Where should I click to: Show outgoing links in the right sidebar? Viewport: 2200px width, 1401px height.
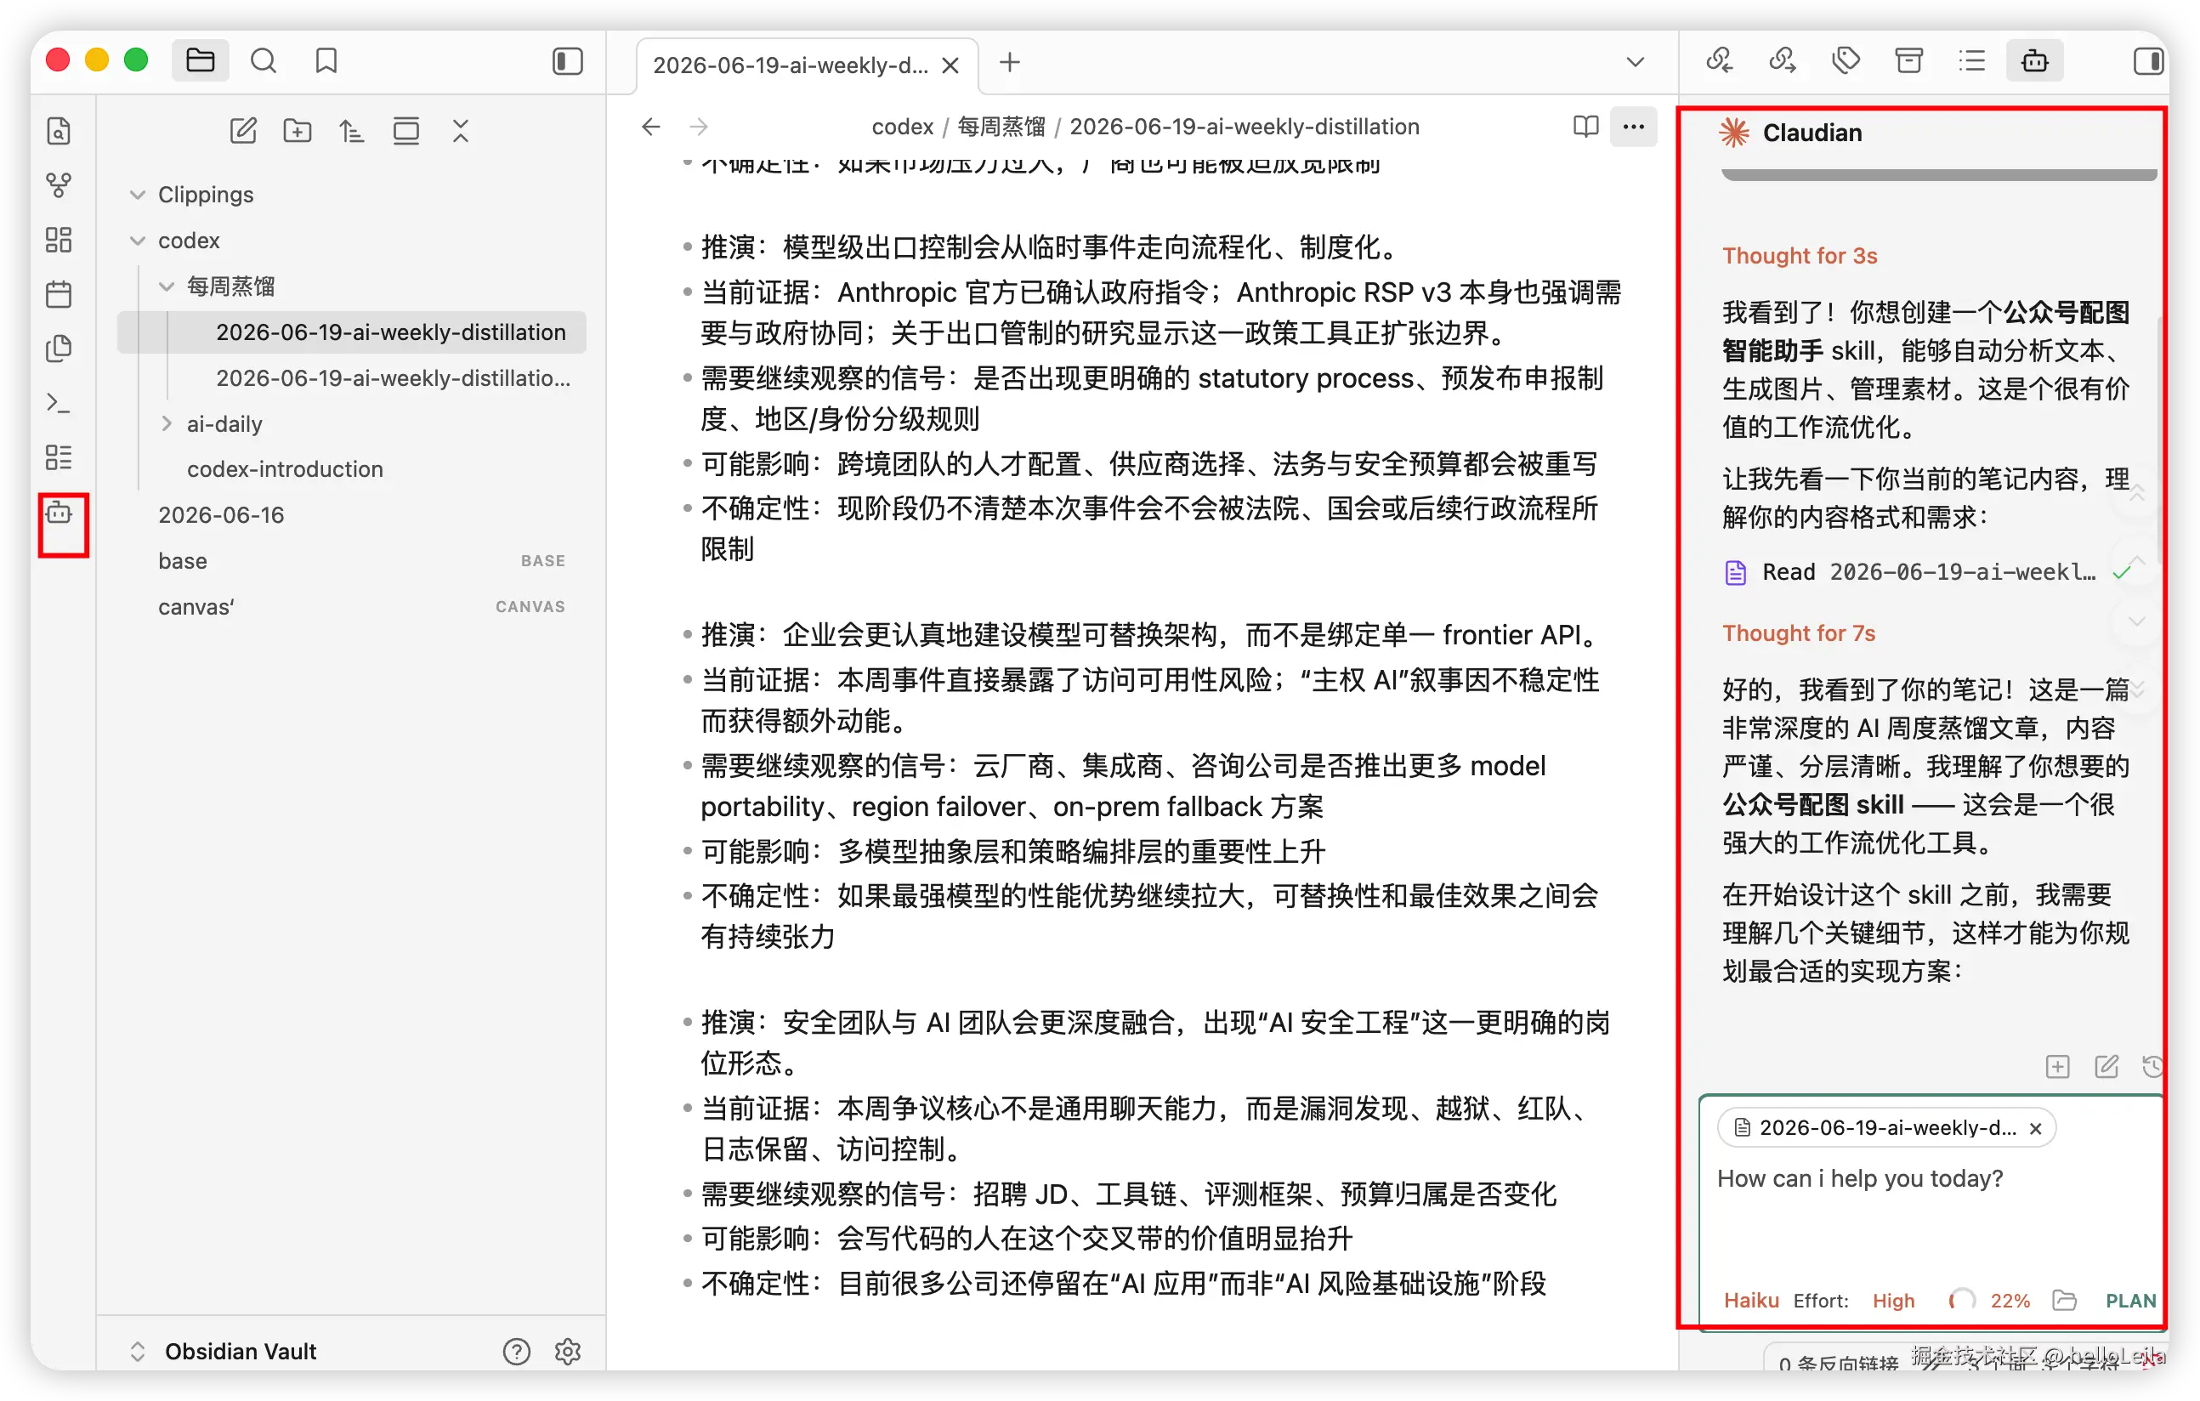coord(1783,61)
